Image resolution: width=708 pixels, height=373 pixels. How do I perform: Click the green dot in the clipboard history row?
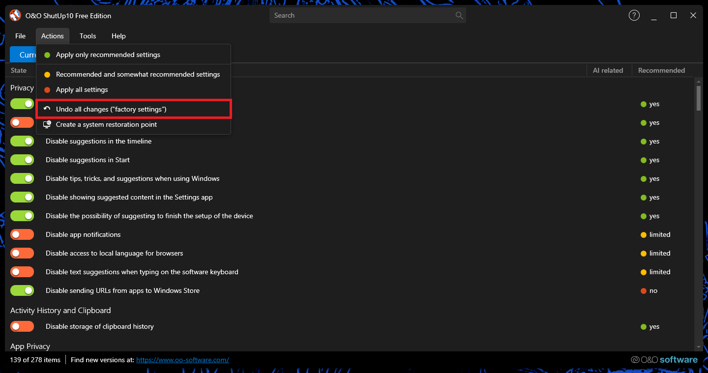(644, 326)
